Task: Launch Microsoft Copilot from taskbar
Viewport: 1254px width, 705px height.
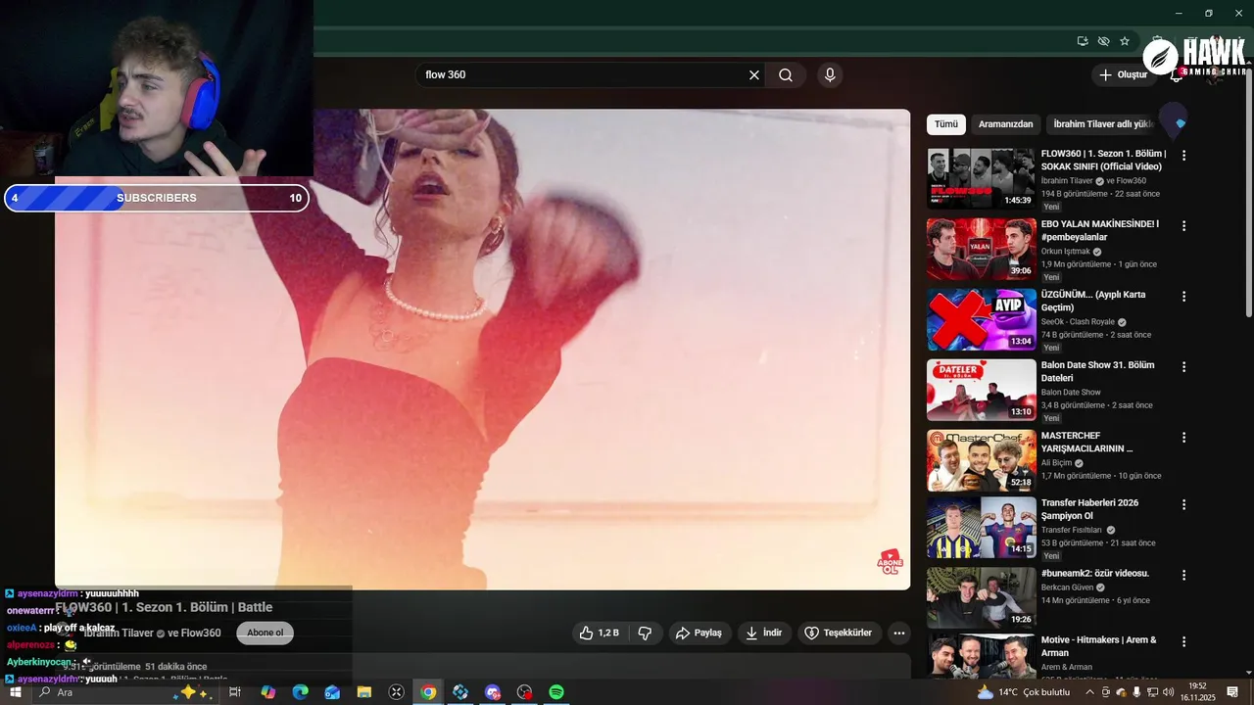Action: [267, 692]
